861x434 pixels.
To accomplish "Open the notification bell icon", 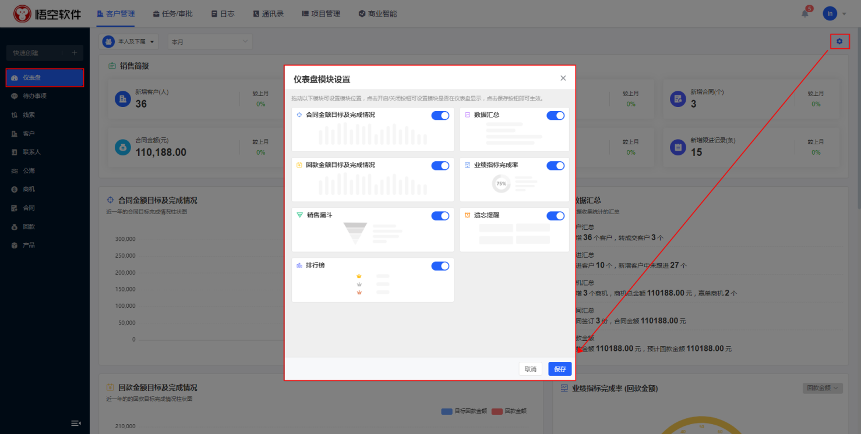I will 805,13.
